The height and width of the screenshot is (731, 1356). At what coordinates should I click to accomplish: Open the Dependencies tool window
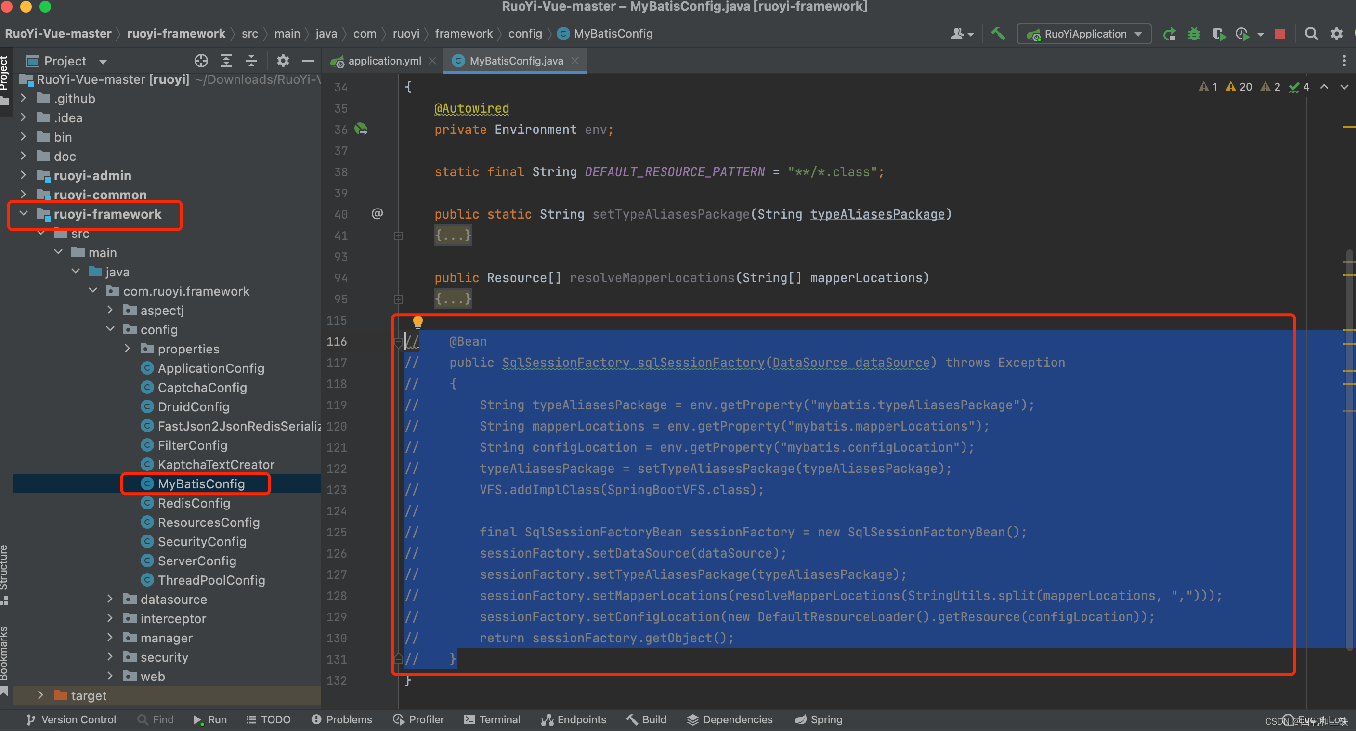(730, 719)
